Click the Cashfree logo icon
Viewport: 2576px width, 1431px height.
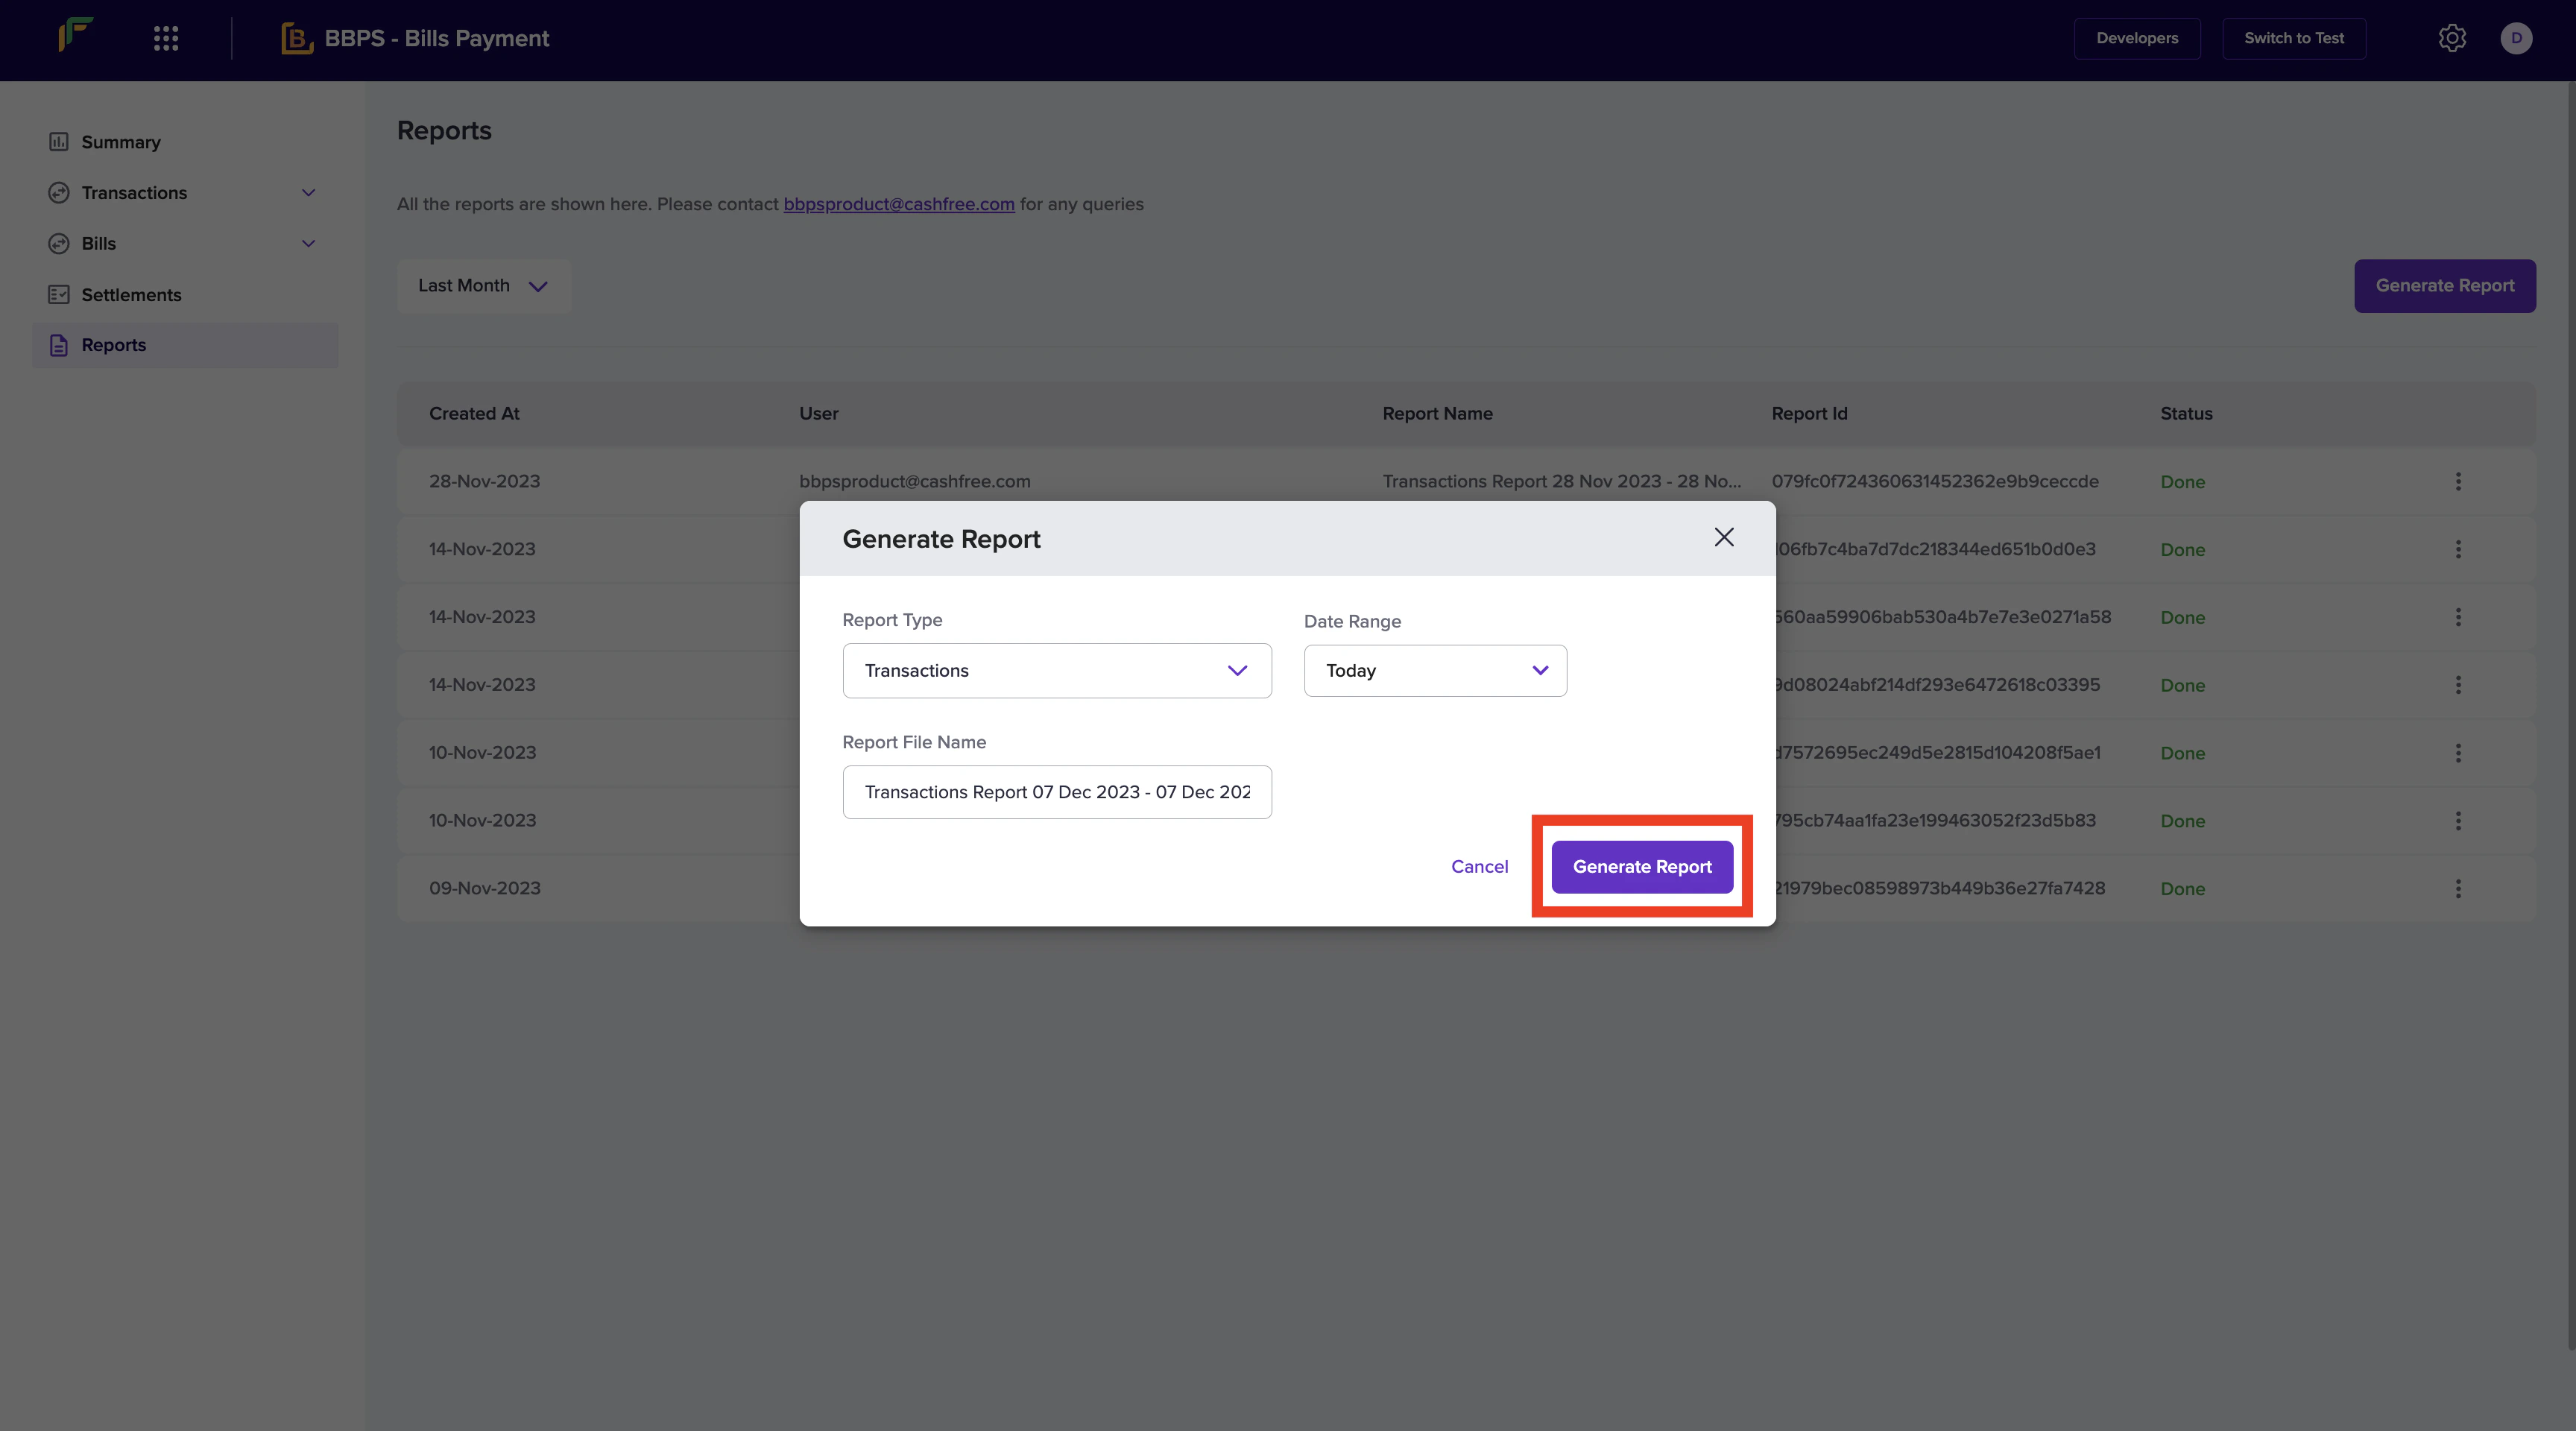pyautogui.click(x=76, y=35)
